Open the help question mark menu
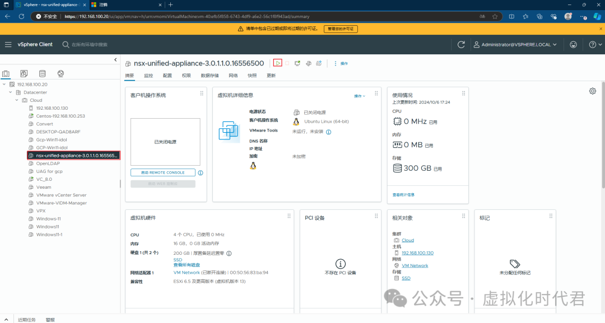Image resolution: width=605 pixels, height=323 pixels. click(x=595, y=44)
